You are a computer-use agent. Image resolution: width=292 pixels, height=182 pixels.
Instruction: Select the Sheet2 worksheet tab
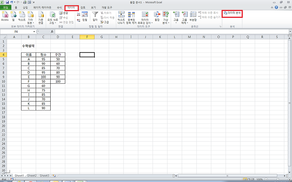32,176
